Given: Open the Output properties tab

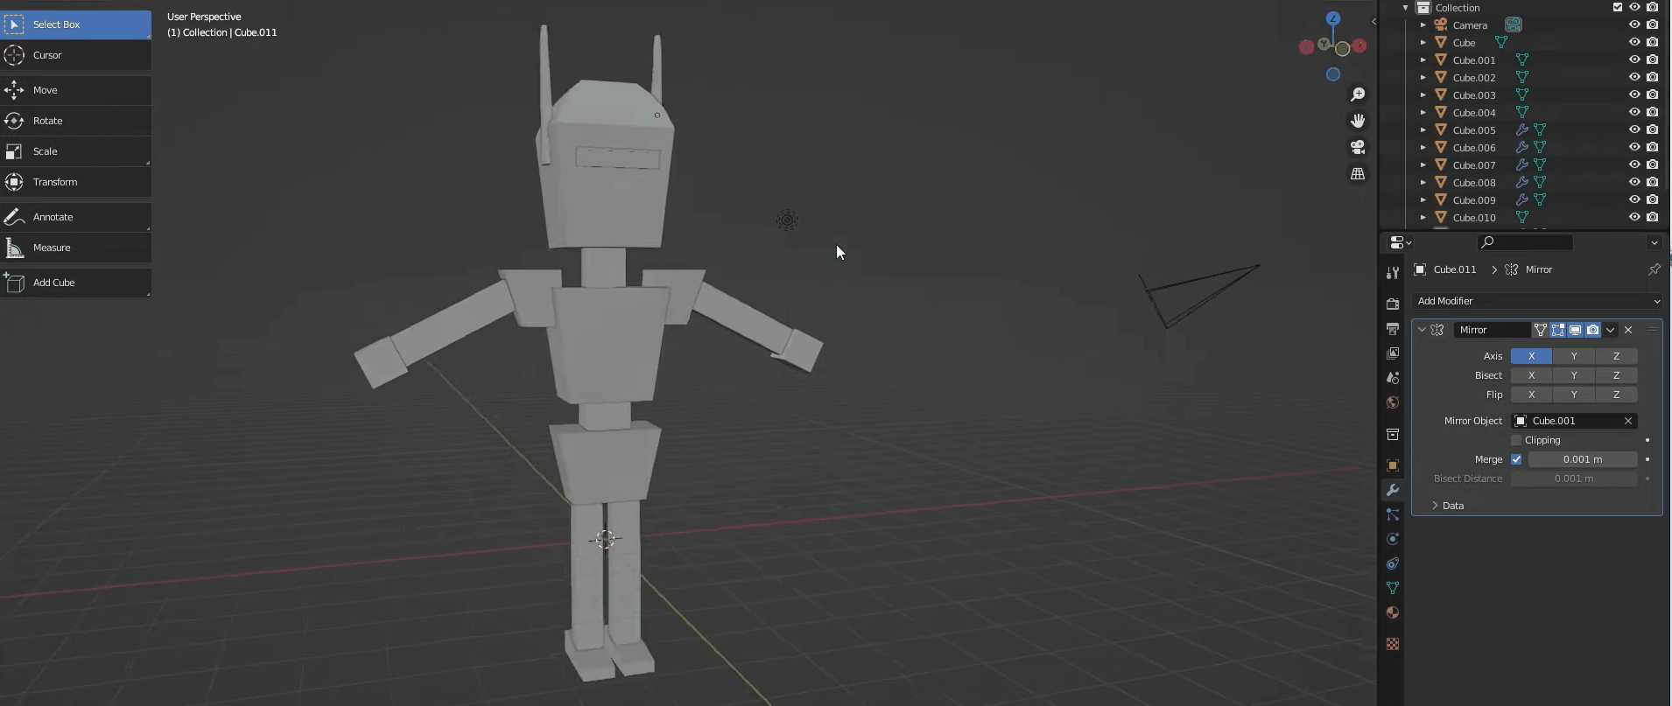Looking at the screenshot, I should 1393,329.
